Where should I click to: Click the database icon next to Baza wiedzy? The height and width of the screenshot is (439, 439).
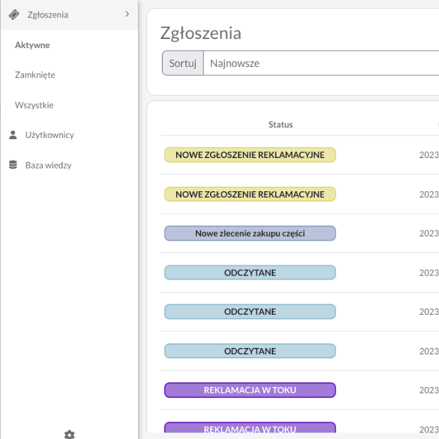[x=13, y=165]
